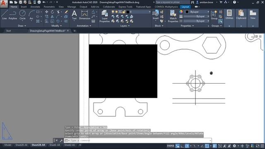Switch to the Layout ribbon tab
Image resolution: width=265 pixels, height=149 pixels.
pyautogui.click(x=185, y=7)
